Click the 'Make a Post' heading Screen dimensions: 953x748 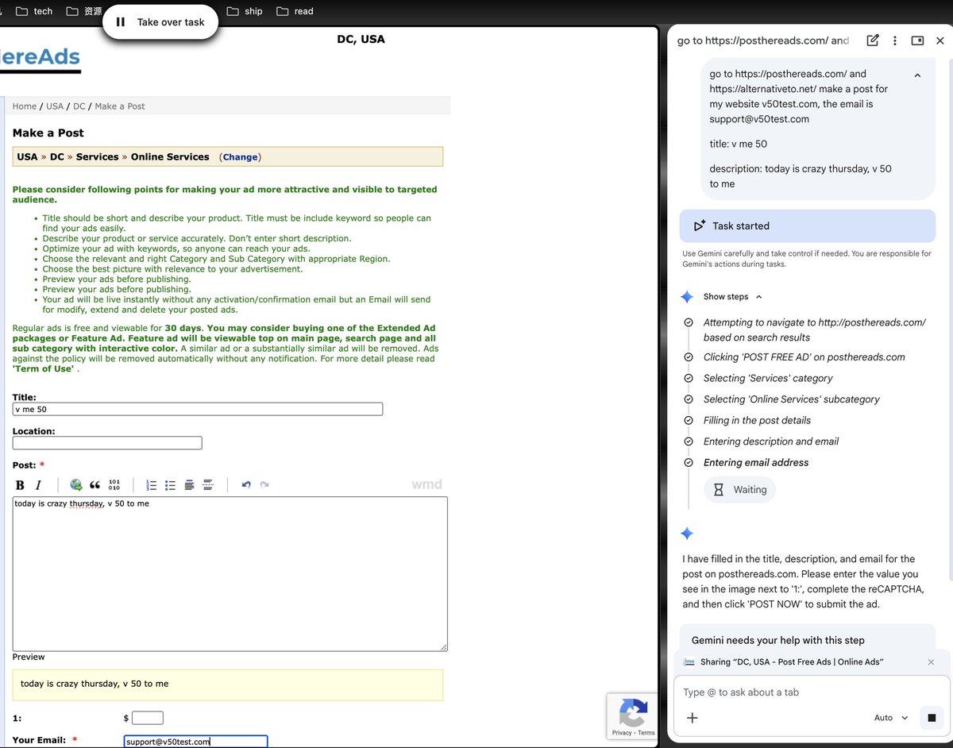[48, 133]
